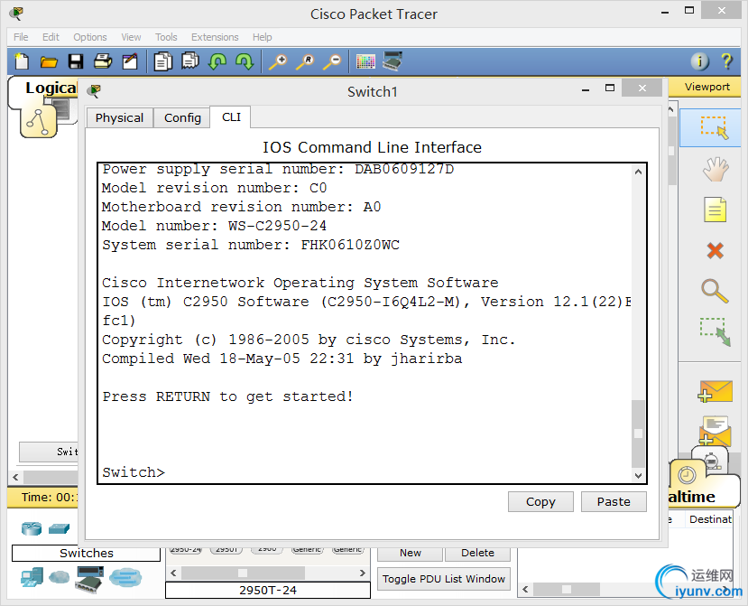The image size is (748, 606).
Task: Open file using the folder icon
Action: (49, 62)
